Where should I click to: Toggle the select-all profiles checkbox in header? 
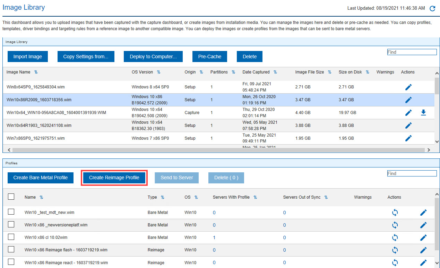tap(11, 197)
